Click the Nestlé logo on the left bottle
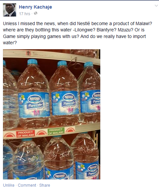The width and height of the screenshot is (159, 188). click(x=35, y=99)
